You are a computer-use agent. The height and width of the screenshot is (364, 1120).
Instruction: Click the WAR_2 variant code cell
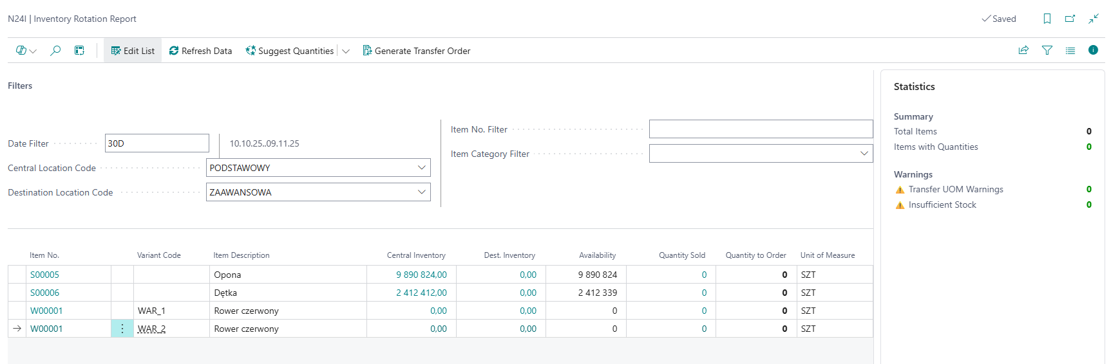(171, 329)
